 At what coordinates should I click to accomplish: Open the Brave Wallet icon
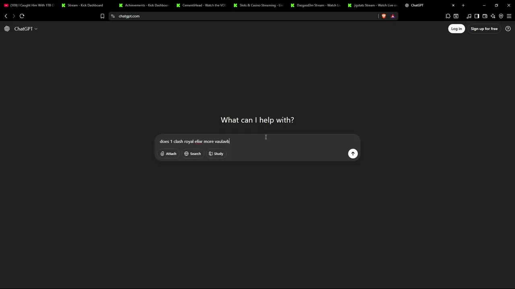(485, 16)
